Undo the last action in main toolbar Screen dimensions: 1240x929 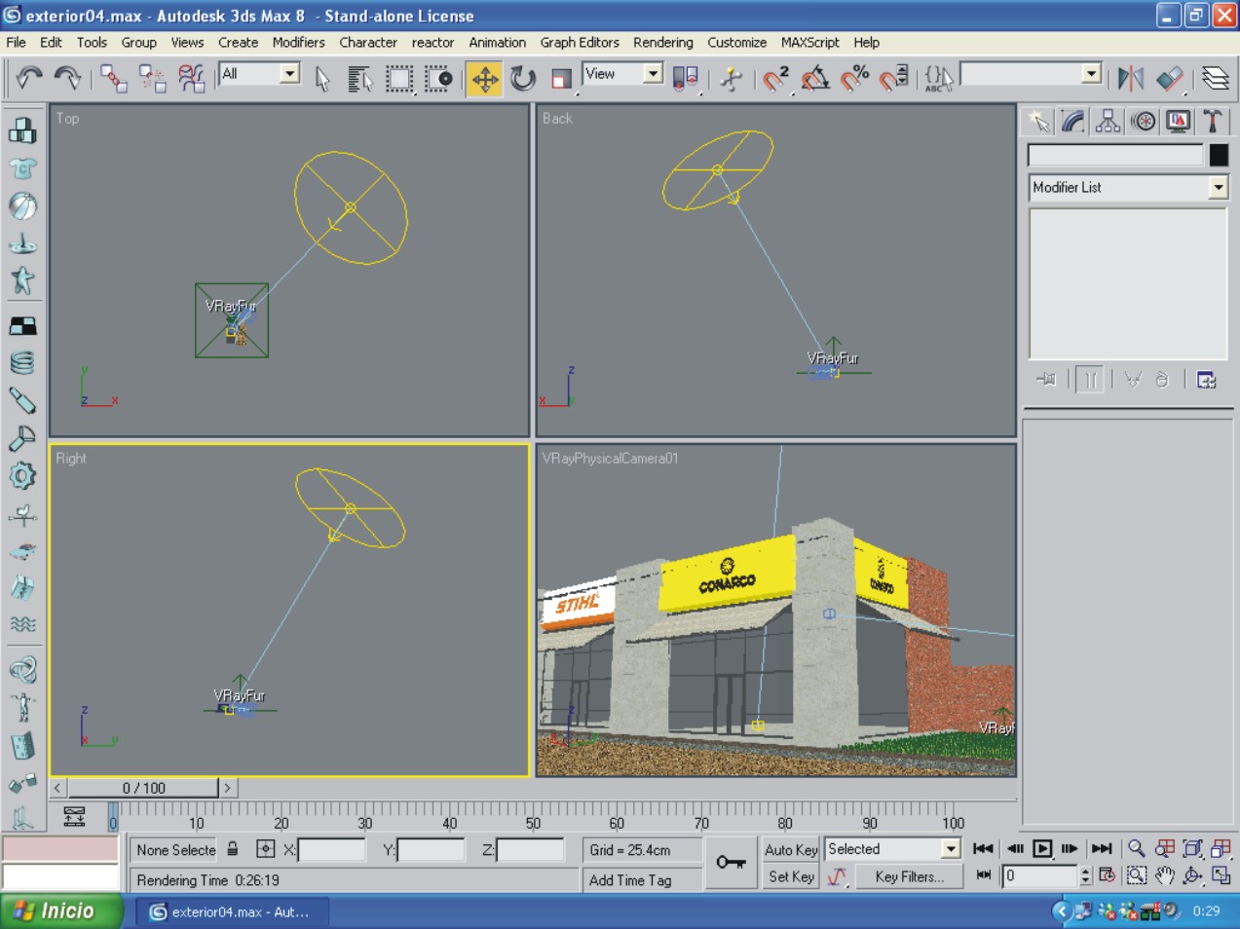tap(29, 78)
